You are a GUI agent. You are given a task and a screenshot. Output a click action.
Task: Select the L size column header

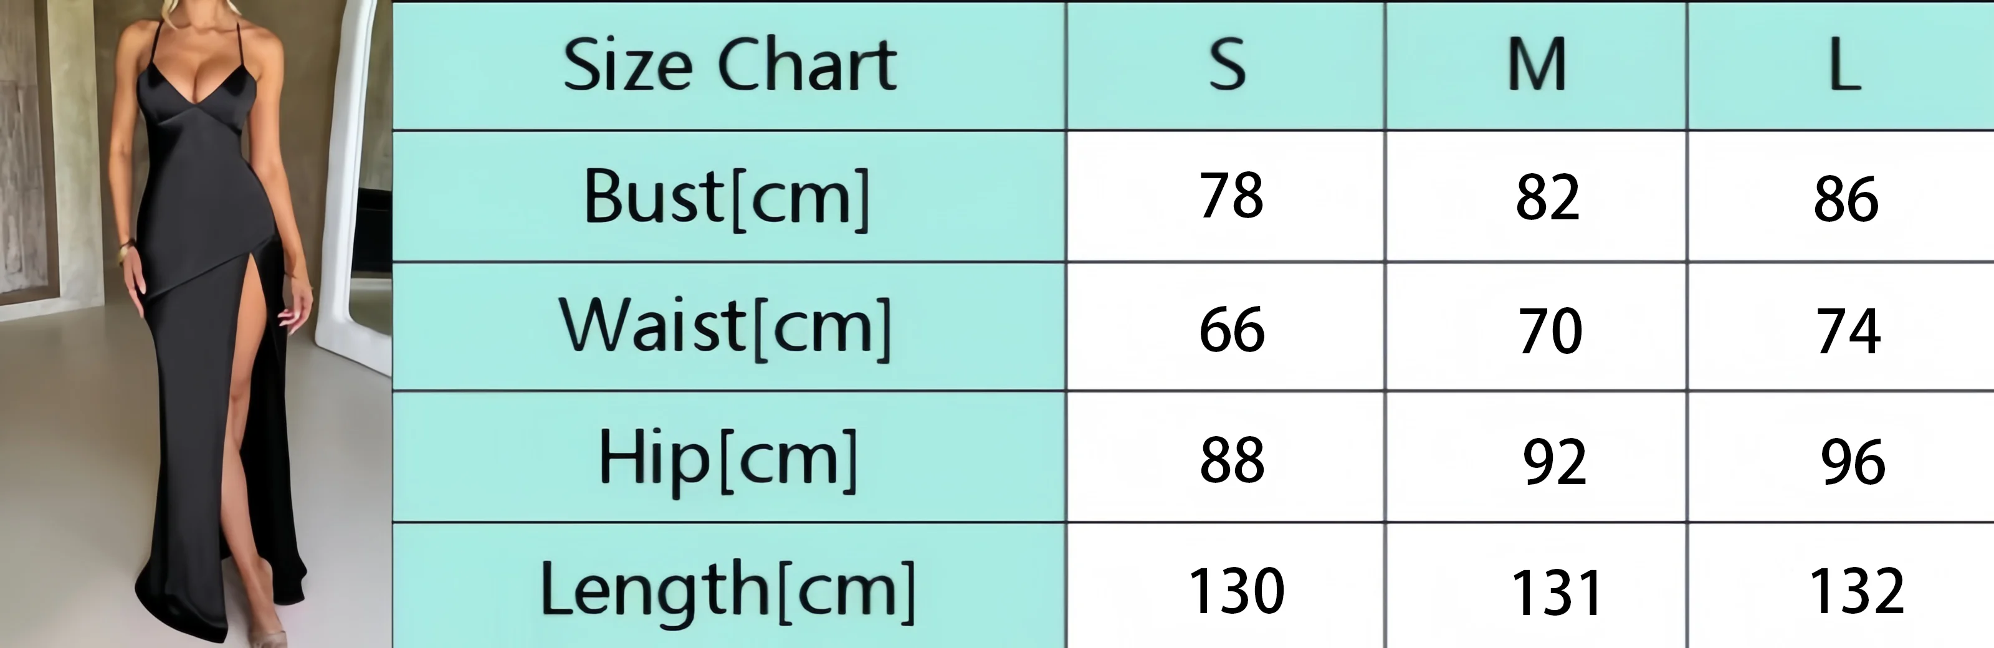click(1841, 66)
